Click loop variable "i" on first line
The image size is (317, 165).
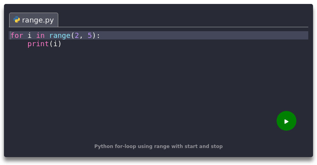pyautogui.click(x=30, y=36)
